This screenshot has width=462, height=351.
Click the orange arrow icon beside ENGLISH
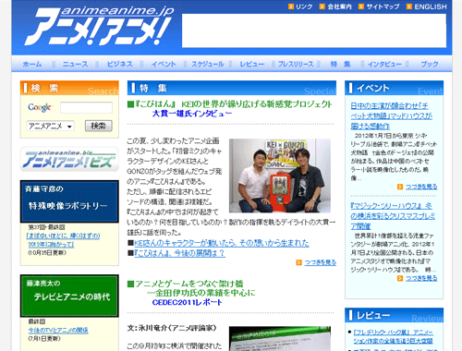(409, 6)
